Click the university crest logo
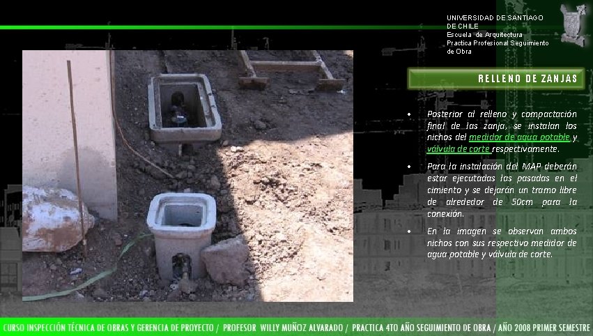Screen dimensions: 593x336 pyautogui.click(x=573, y=25)
